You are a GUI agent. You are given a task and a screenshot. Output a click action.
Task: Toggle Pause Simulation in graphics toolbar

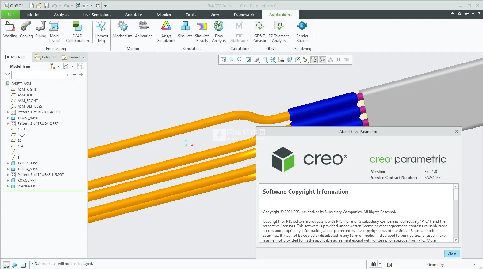[339, 60]
